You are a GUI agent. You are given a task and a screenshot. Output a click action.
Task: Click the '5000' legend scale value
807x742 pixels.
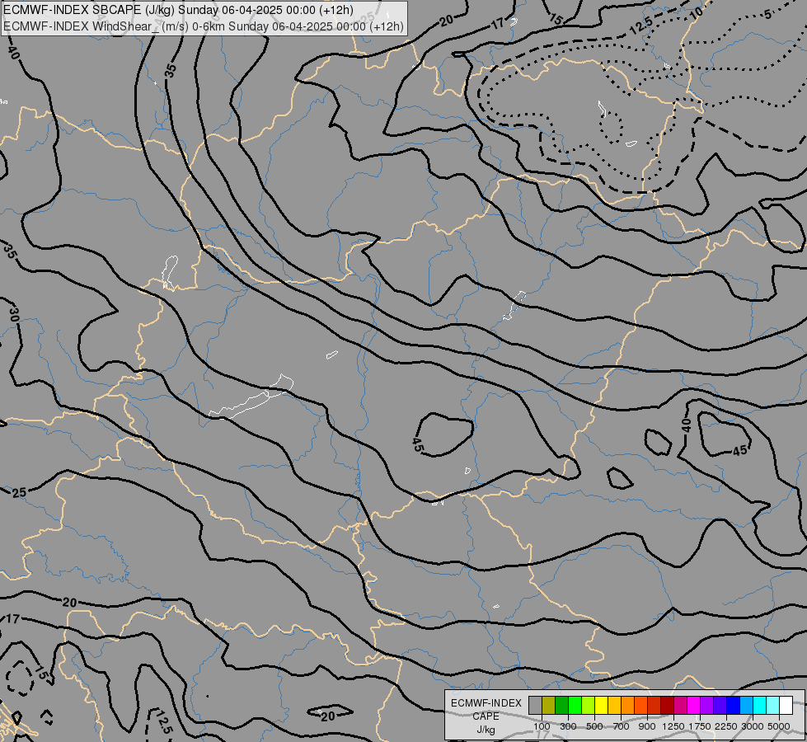(779, 726)
